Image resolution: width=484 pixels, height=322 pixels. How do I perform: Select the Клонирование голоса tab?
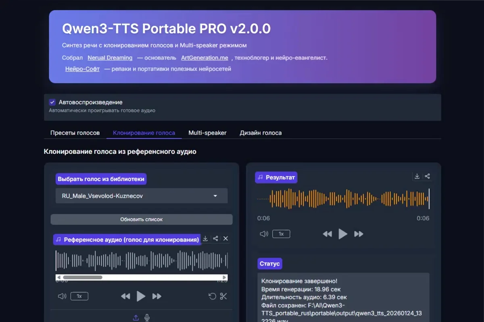click(x=144, y=133)
